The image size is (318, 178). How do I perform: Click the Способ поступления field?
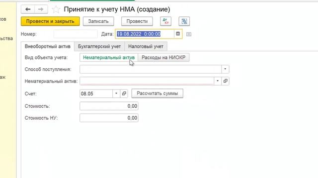click(151, 69)
